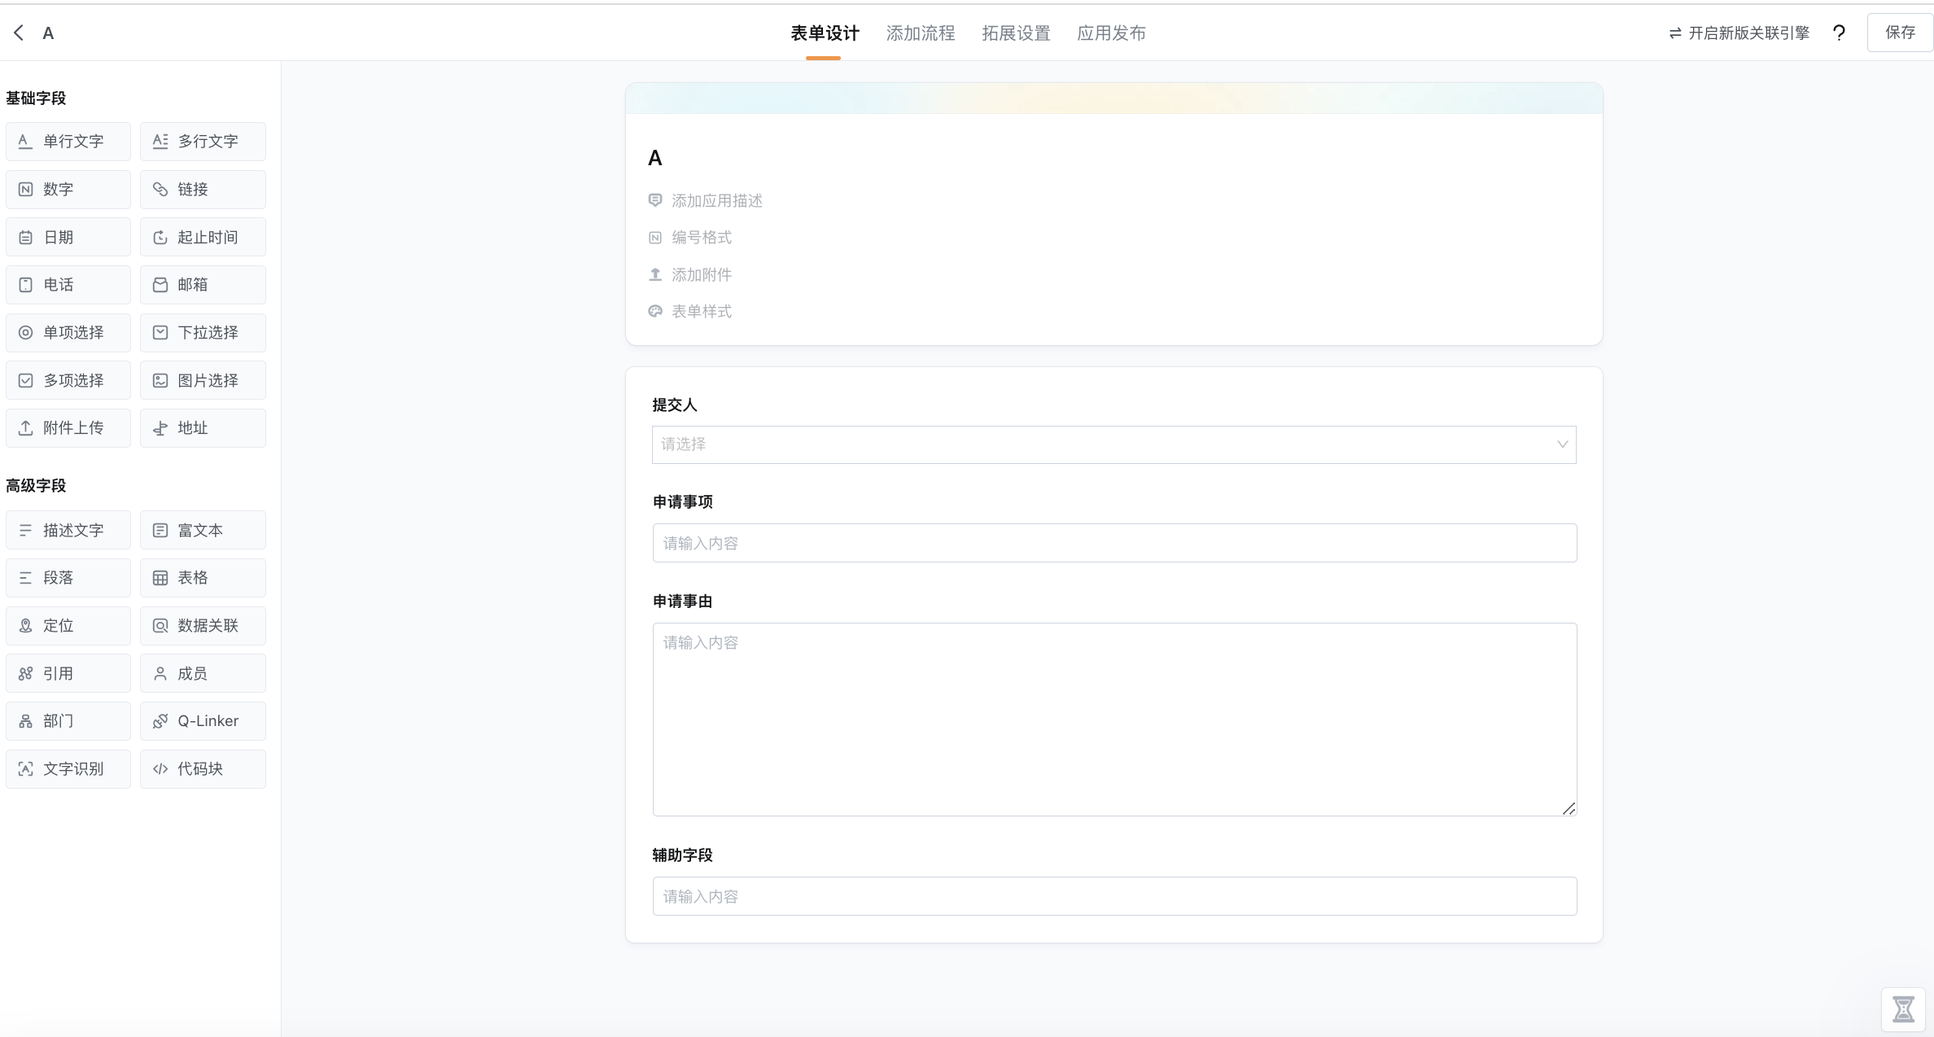
Task: Add a 地址 field
Action: [x=203, y=428]
